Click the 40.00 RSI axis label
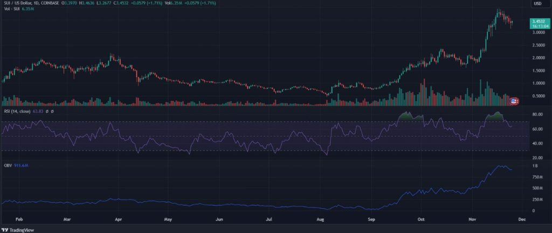This screenshot has height=233, width=552. tap(537, 143)
